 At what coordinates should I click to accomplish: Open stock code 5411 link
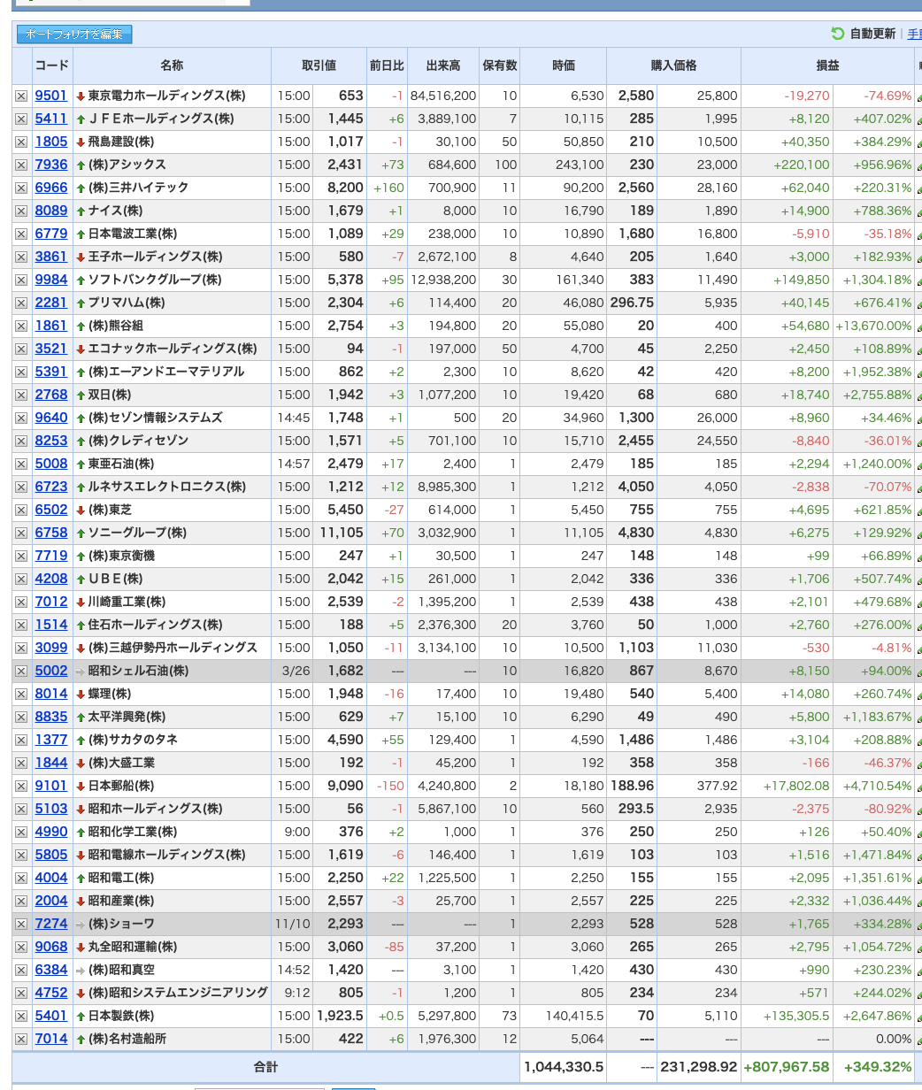pos(51,119)
